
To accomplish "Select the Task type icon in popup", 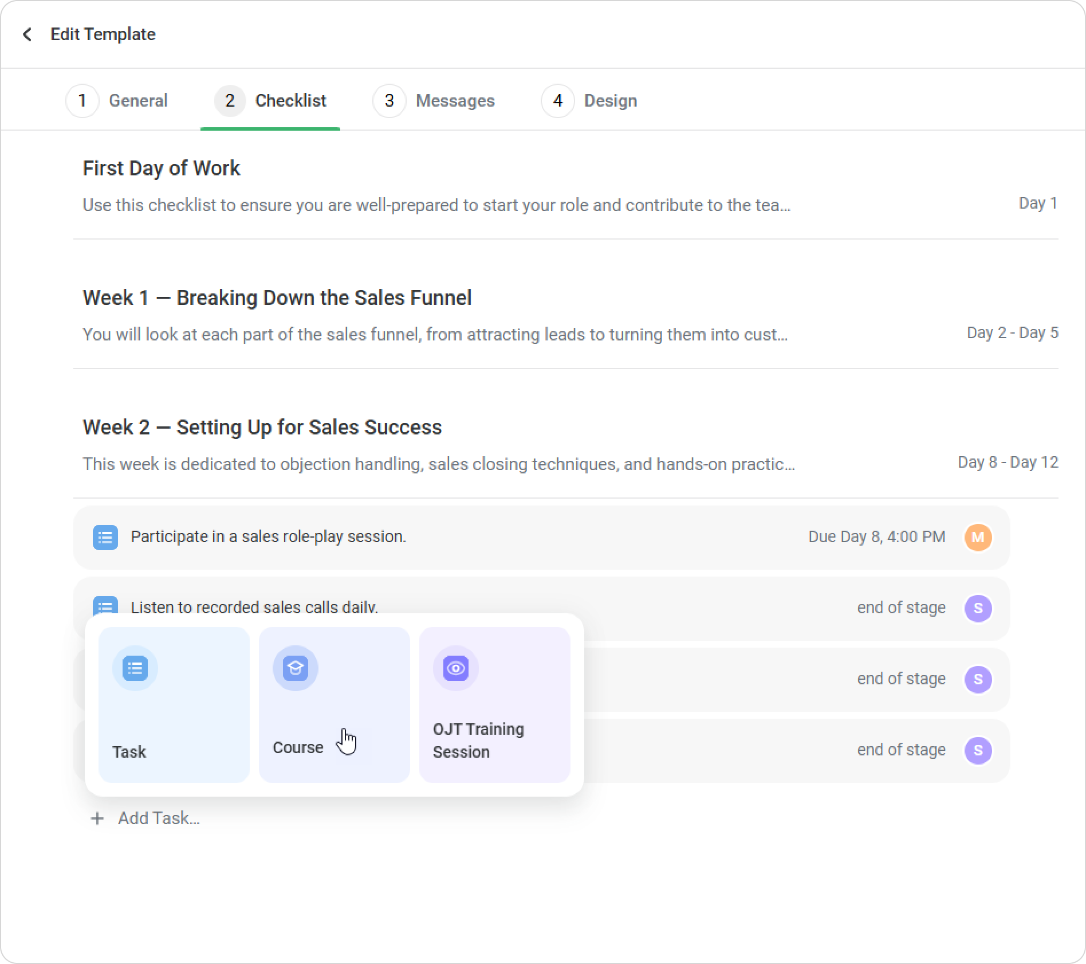I will [135, 668].
